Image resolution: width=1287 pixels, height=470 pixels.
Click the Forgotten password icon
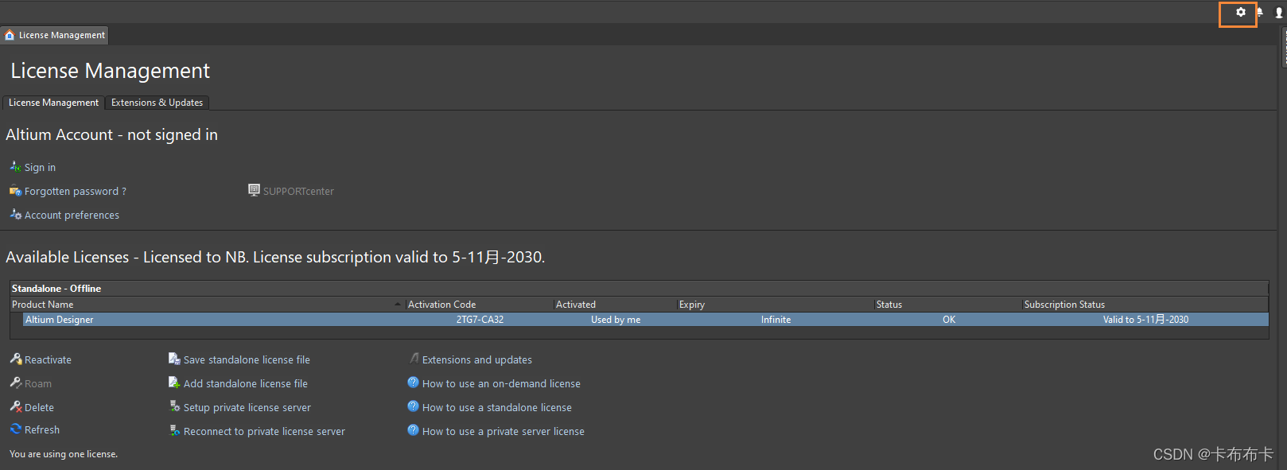(15, 191)
